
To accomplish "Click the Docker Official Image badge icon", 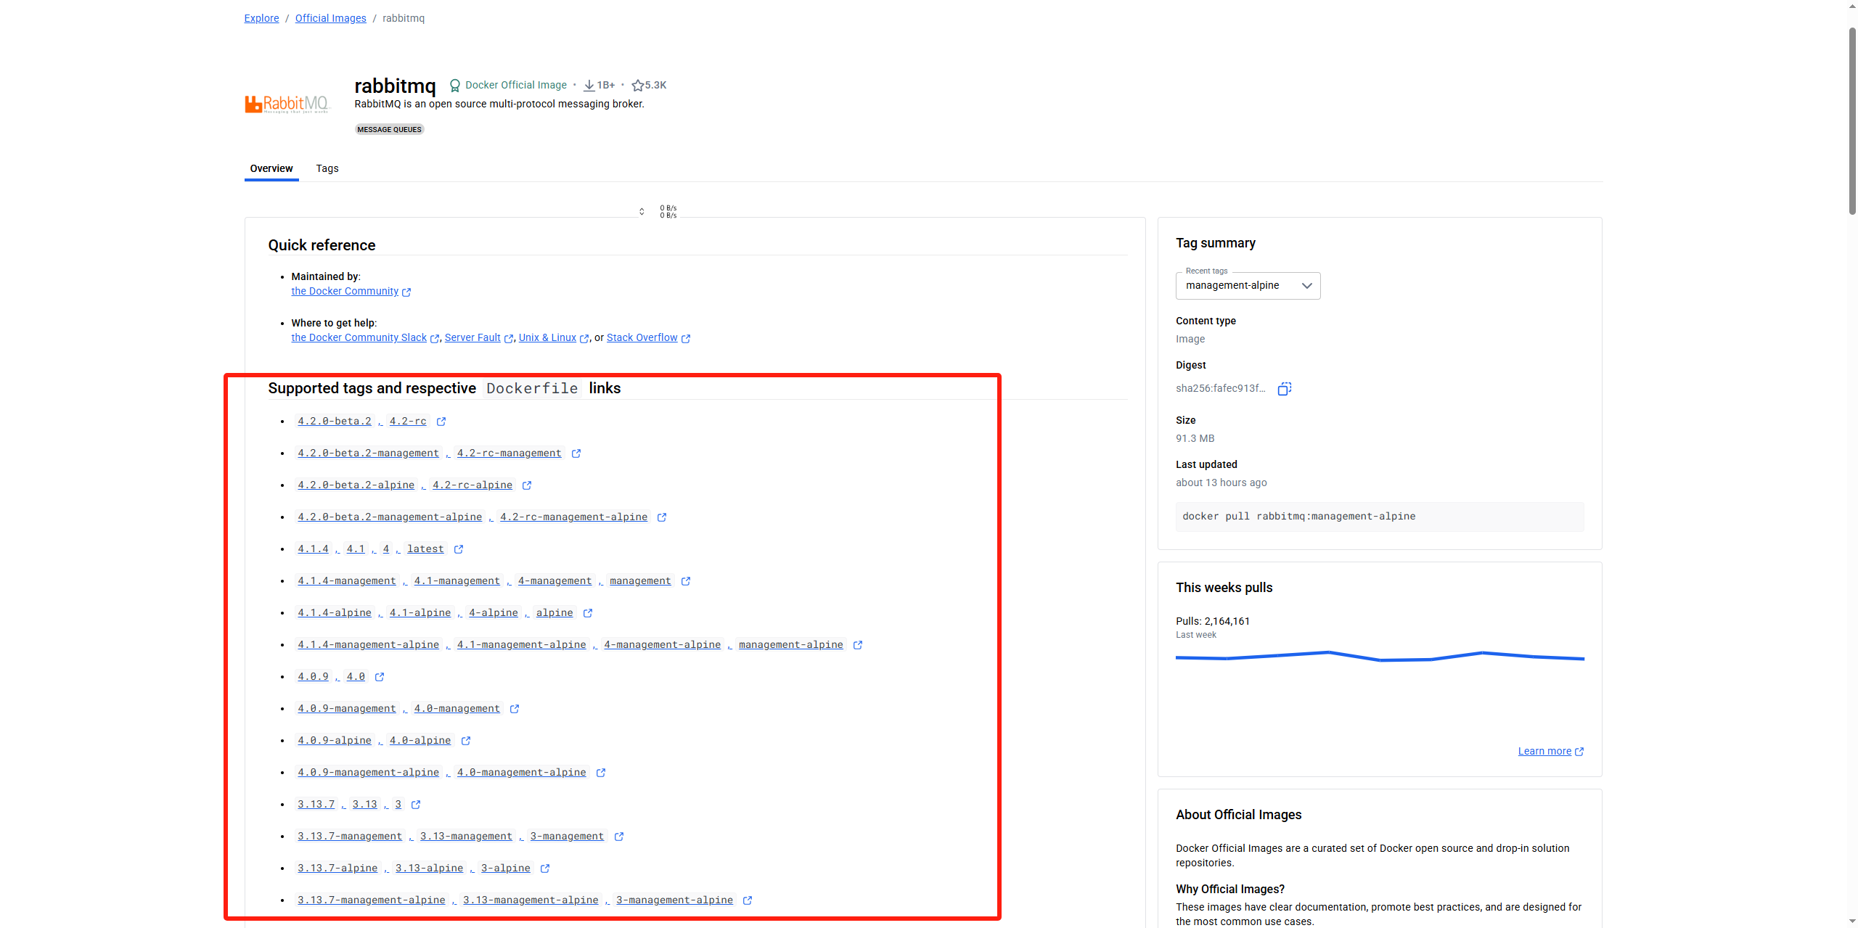I will [455, 86].
